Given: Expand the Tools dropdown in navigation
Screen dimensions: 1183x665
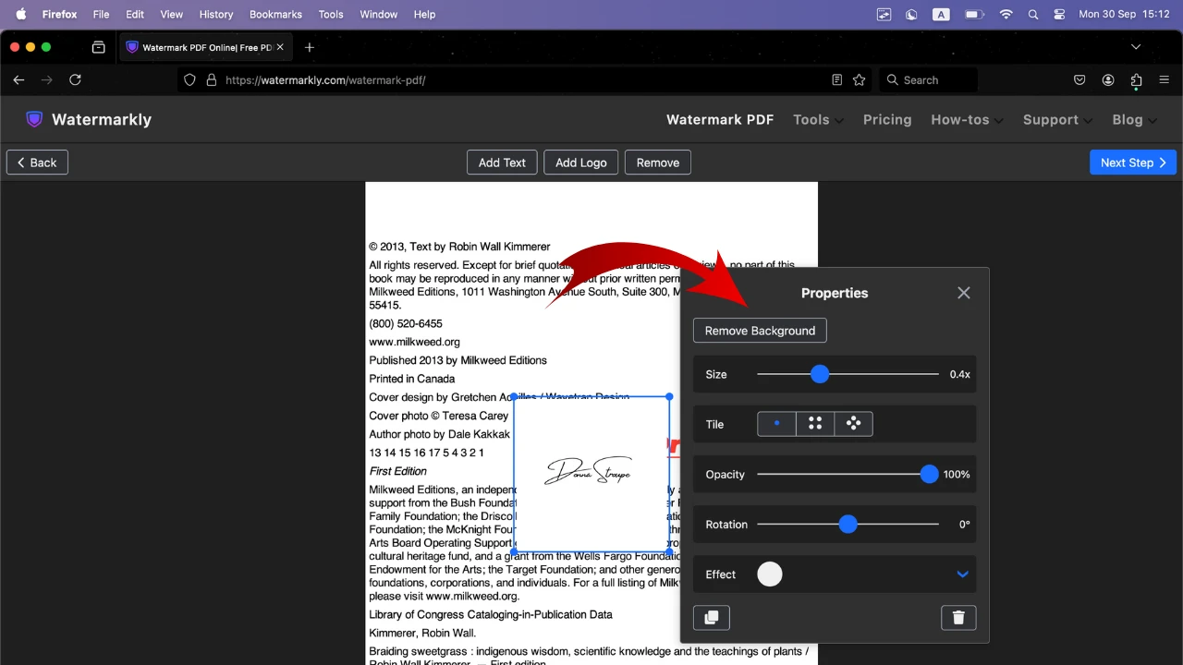Looking at the screenshot, I should pos(818,119).
